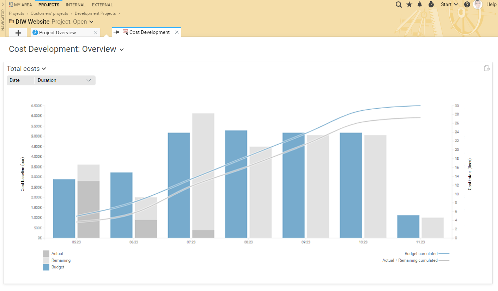
Task: Open the Duration dropdown
Action: tap(65, 80)
